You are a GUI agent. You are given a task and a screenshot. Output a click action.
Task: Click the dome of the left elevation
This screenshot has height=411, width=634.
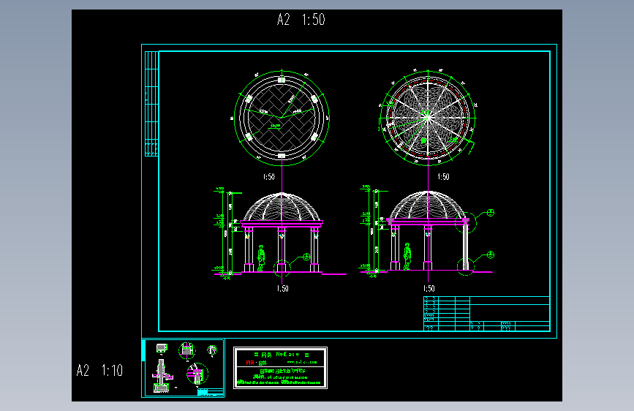click(x=282, y=206)
